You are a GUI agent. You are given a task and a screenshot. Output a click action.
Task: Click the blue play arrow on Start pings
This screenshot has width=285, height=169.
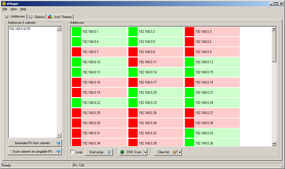109,152
